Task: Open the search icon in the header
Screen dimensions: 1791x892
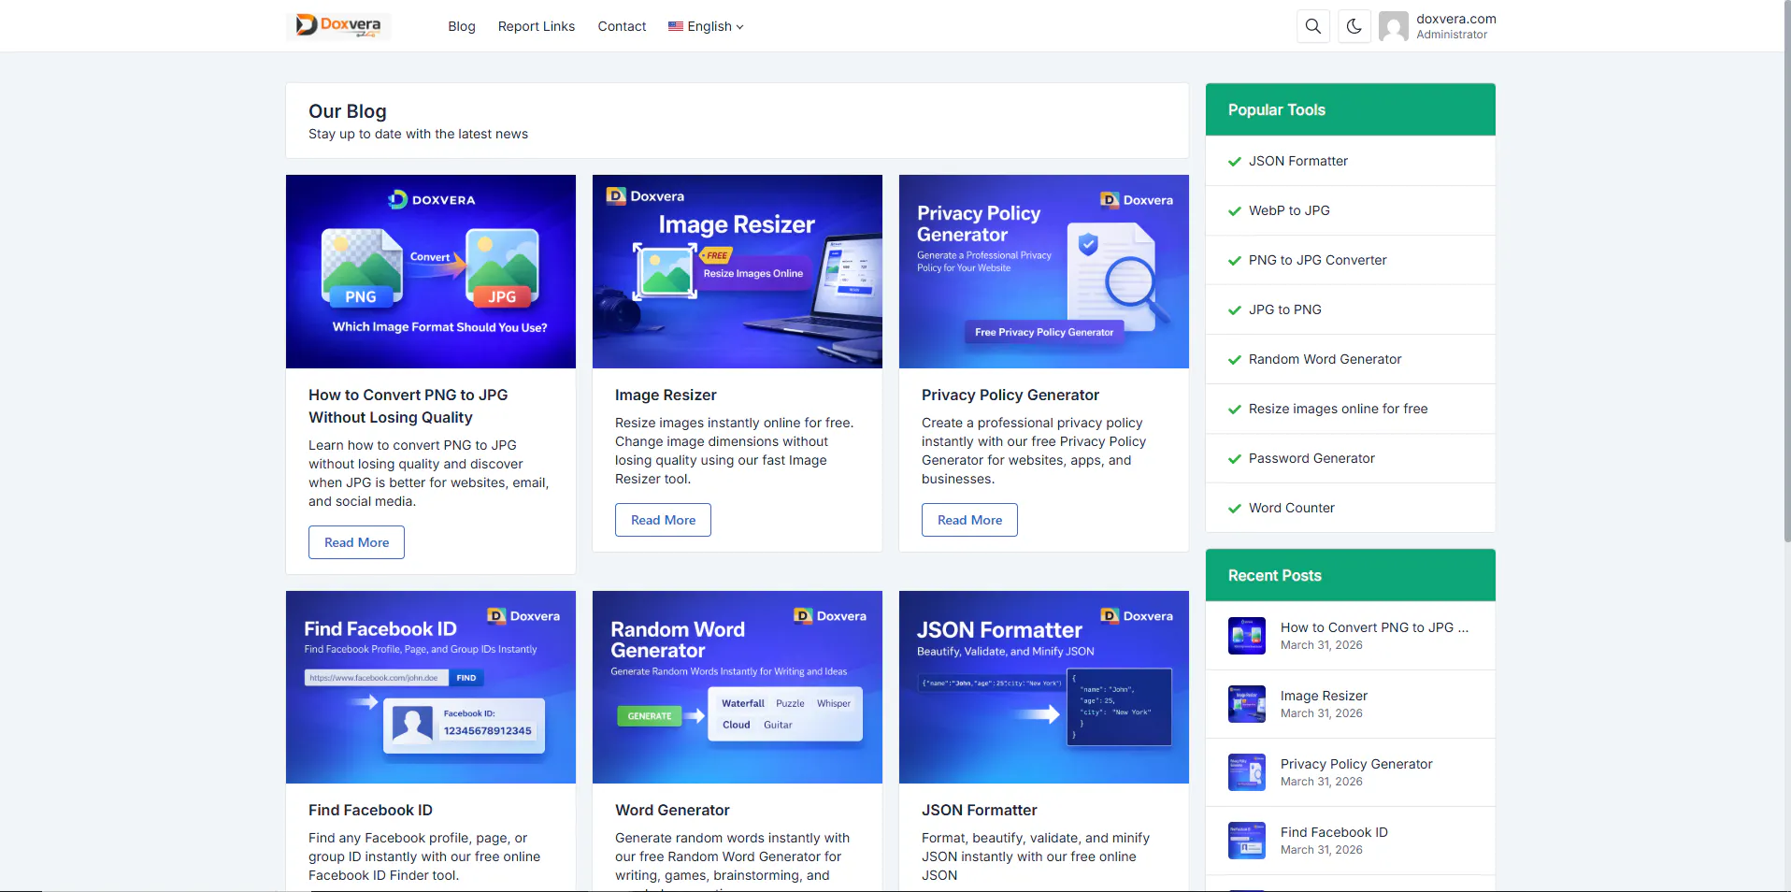Action: tap(1313, 26)
